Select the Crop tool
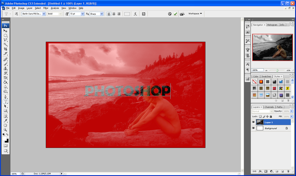 6,49
